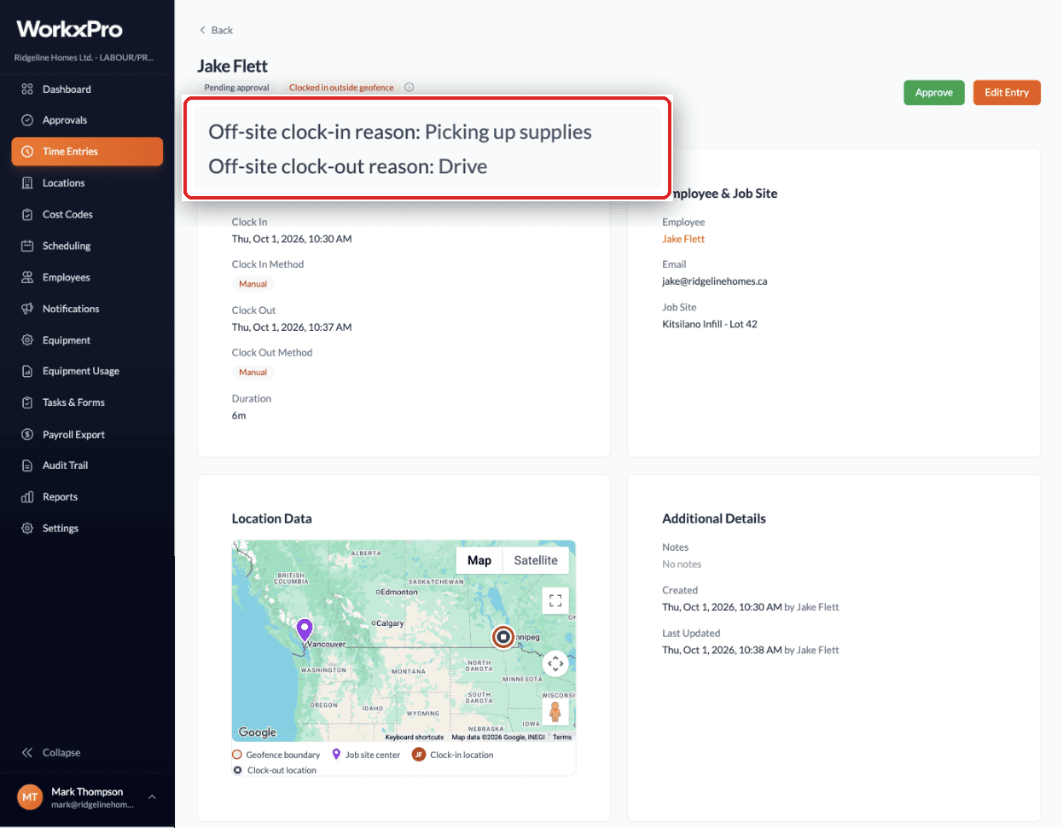
Task: Click clock-out time Thu, Oct 1, 2026, 10:37 AM
Action: [x=292, y=327]
